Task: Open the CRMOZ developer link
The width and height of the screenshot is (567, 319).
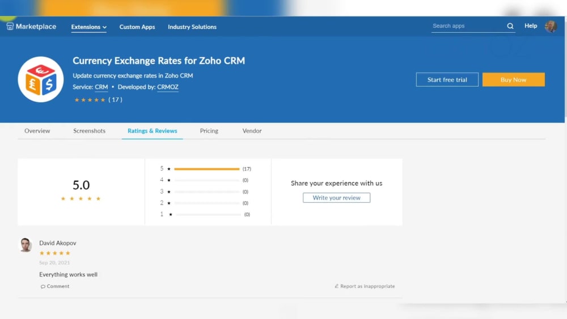Action: 168,87
